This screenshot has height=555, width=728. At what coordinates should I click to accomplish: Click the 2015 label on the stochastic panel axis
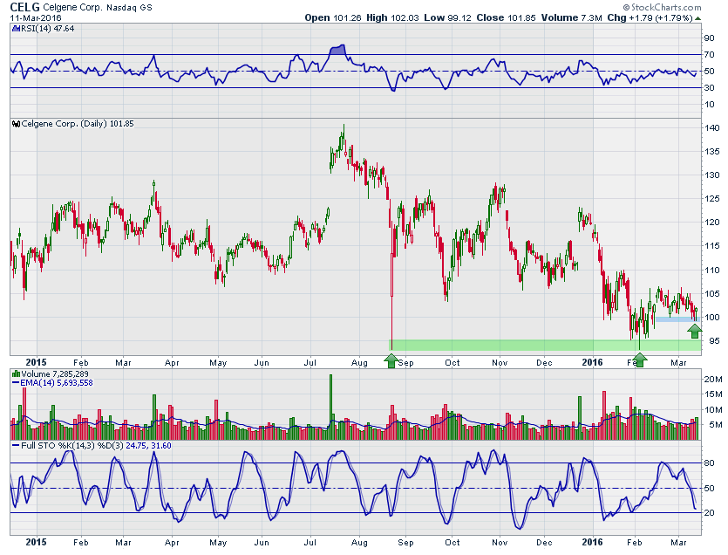[x=36, y=542]
